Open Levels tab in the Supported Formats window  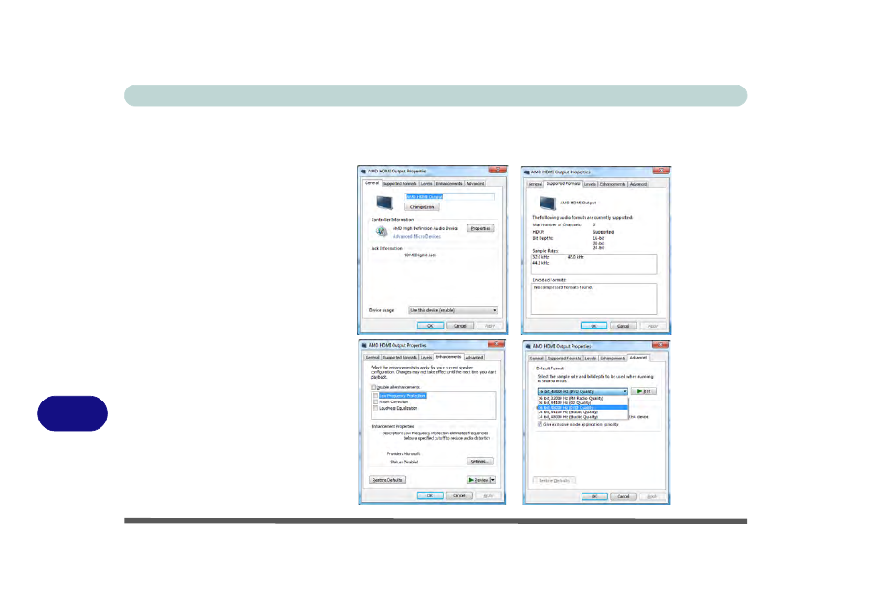pos(590,184)
